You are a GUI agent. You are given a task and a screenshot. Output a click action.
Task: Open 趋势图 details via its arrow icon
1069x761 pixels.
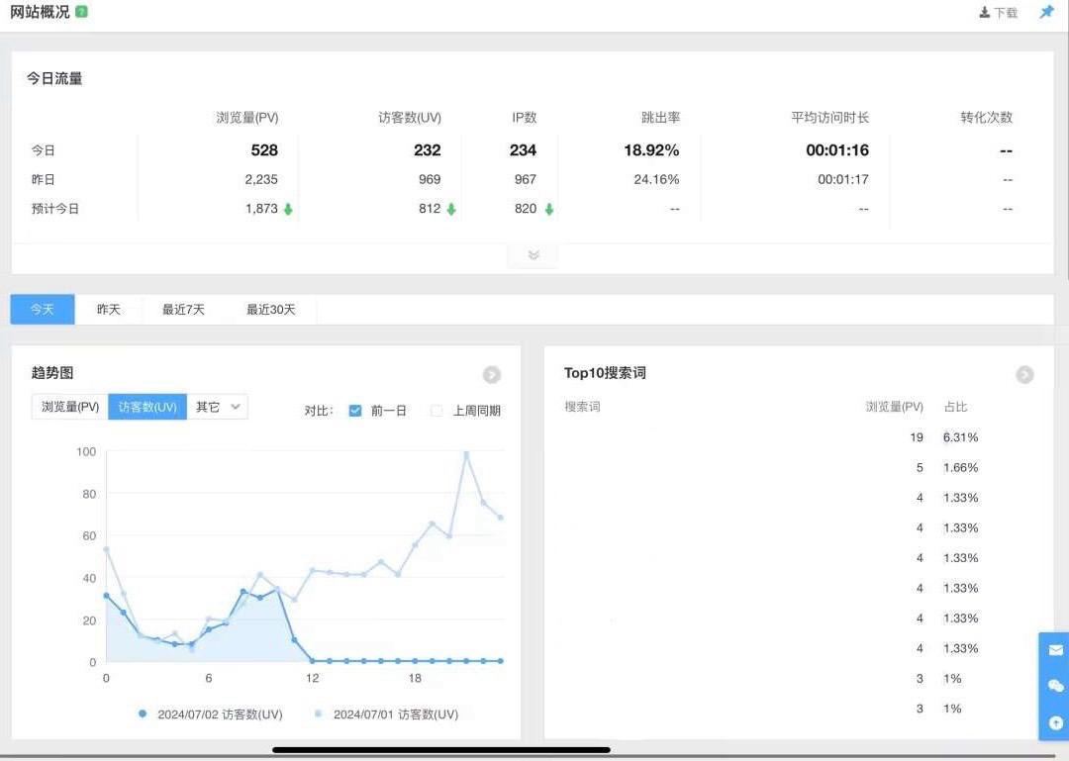coord(492,375)
